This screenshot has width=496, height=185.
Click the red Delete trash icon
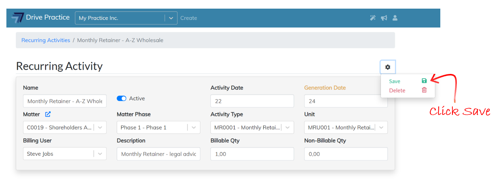(424, 90)
